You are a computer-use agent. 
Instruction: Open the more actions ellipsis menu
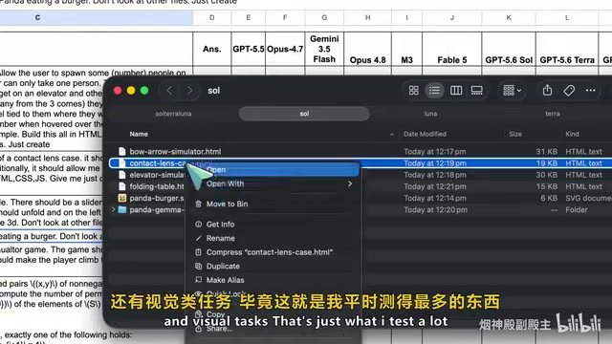click(591, 91)
